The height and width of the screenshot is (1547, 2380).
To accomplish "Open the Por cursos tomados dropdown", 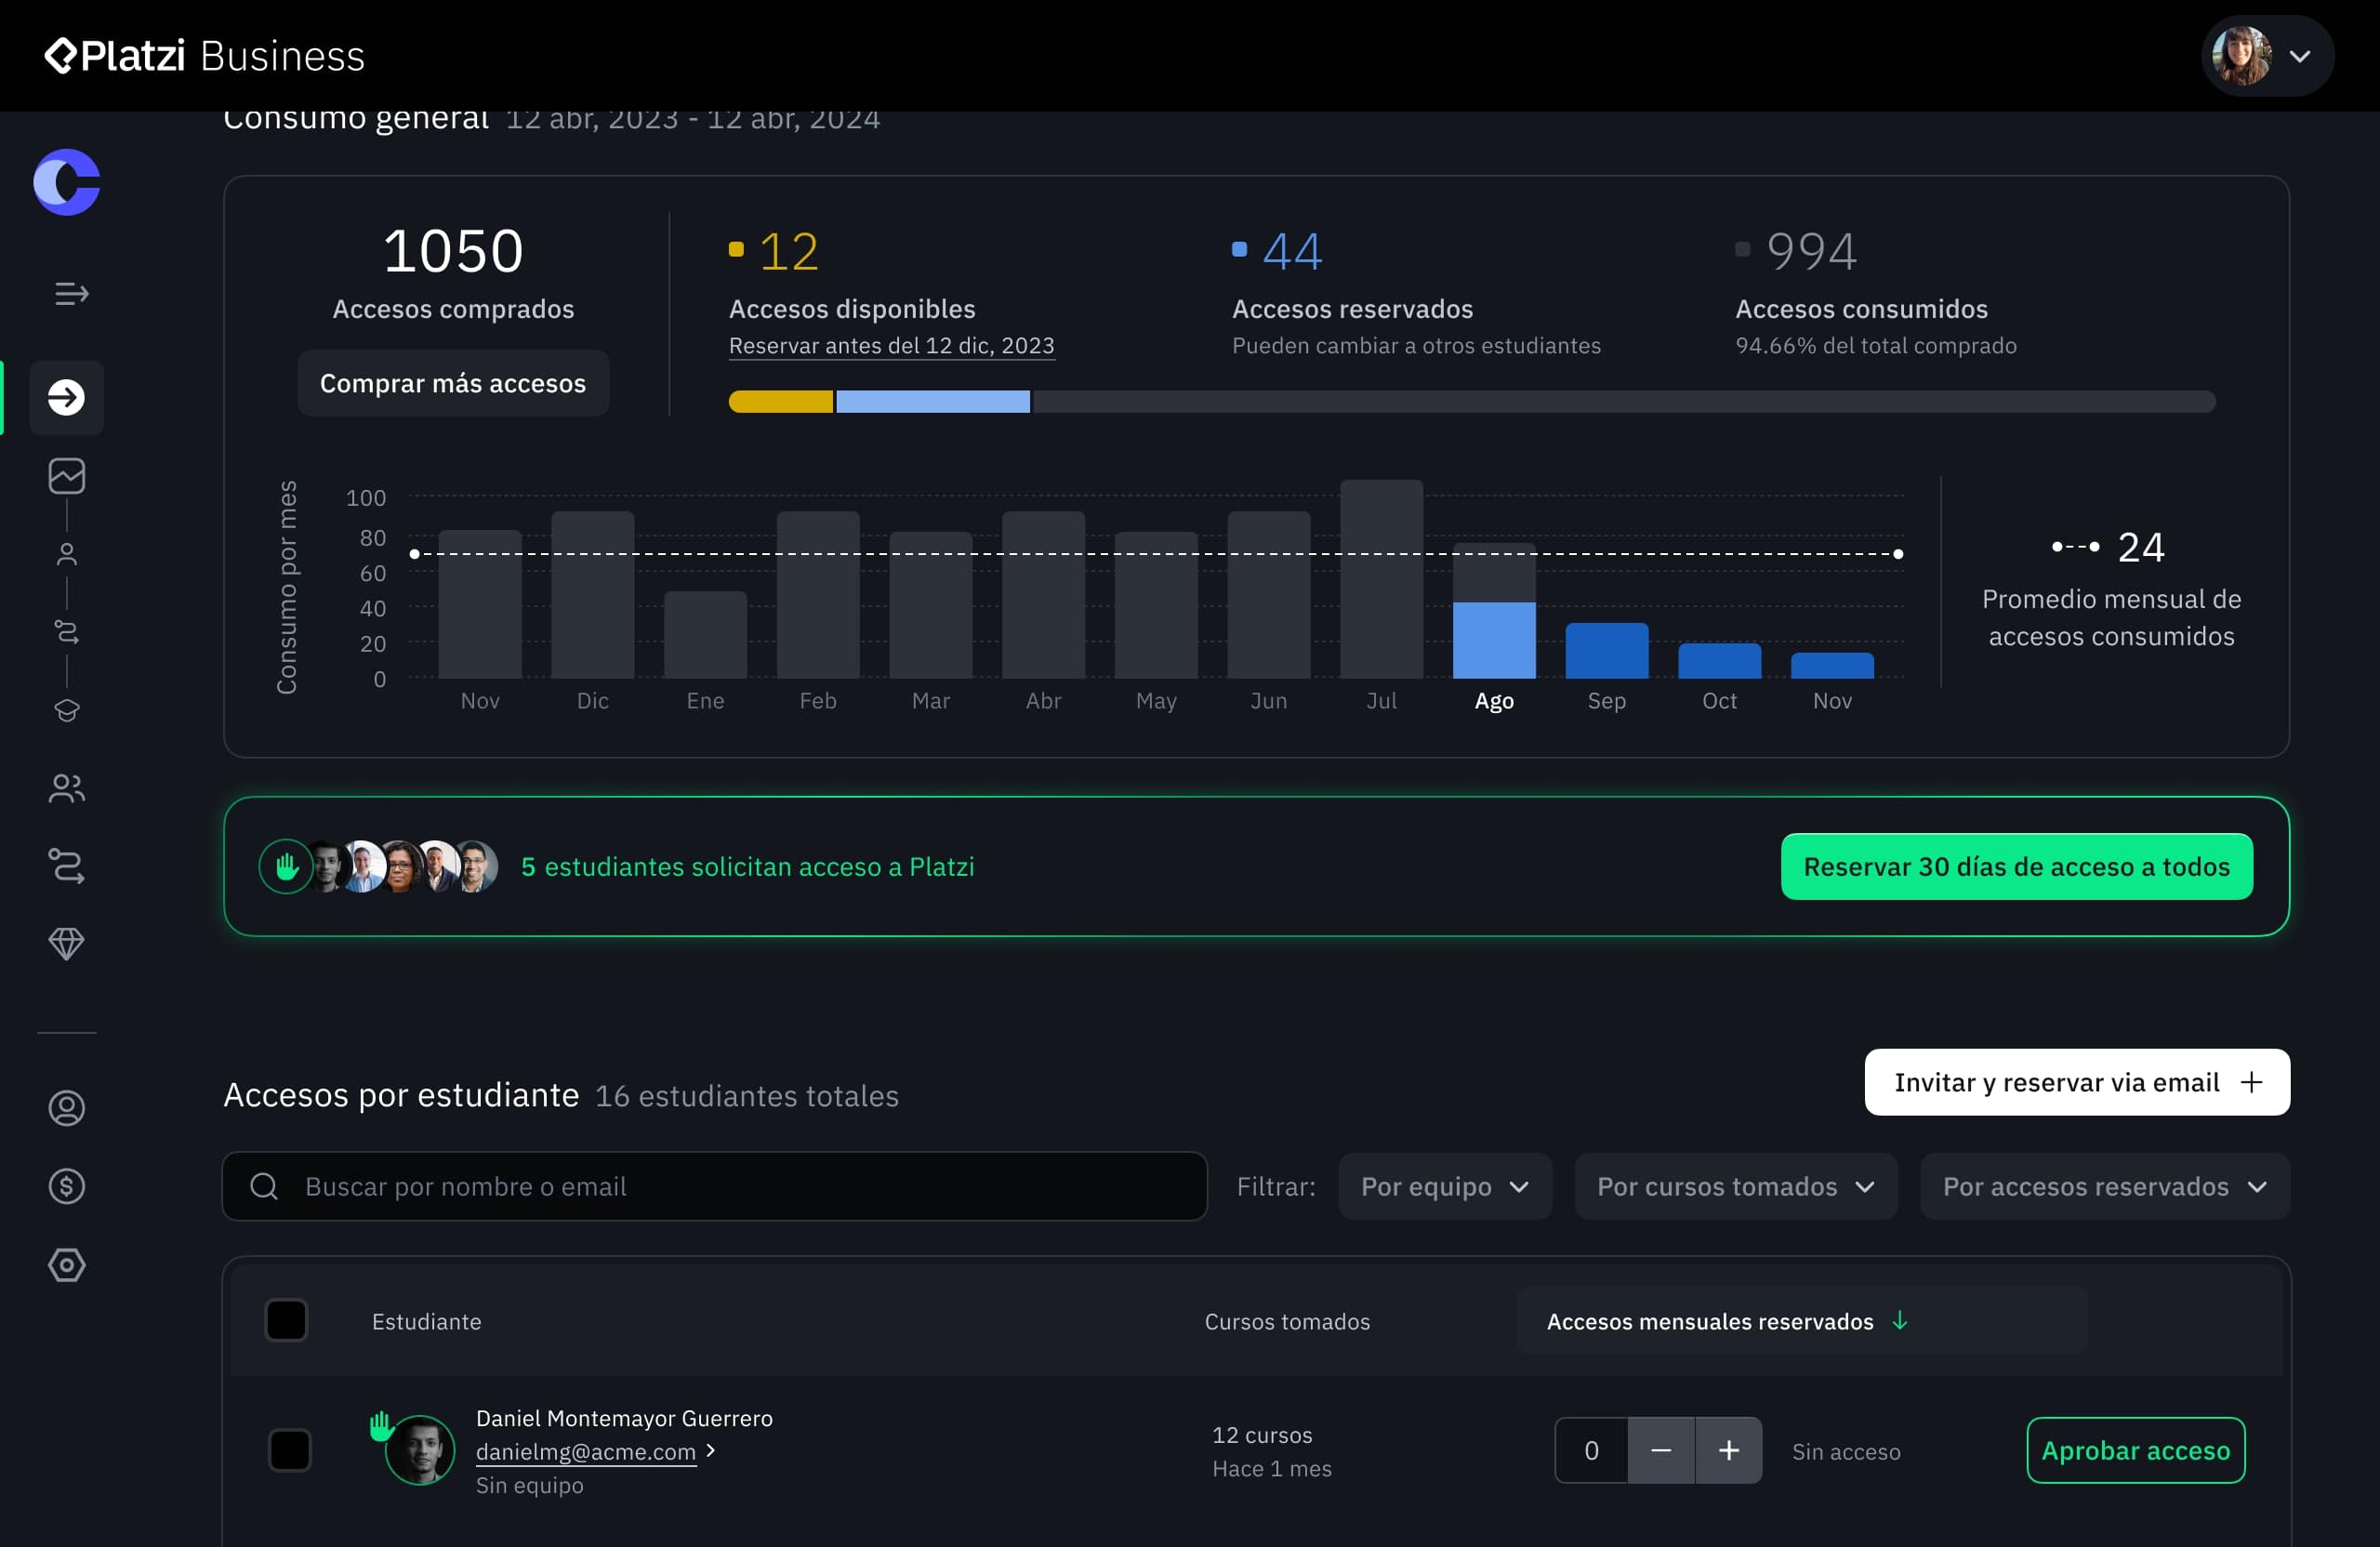I will (1735, 1186).
